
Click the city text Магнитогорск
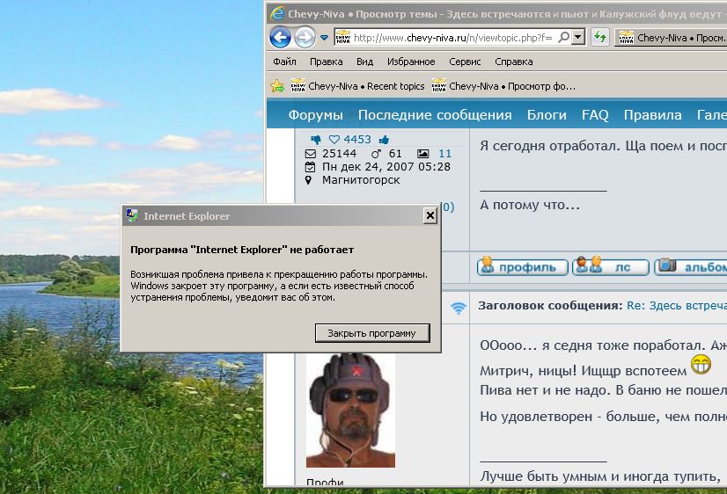pyautogui.click(x=361, y=180)
